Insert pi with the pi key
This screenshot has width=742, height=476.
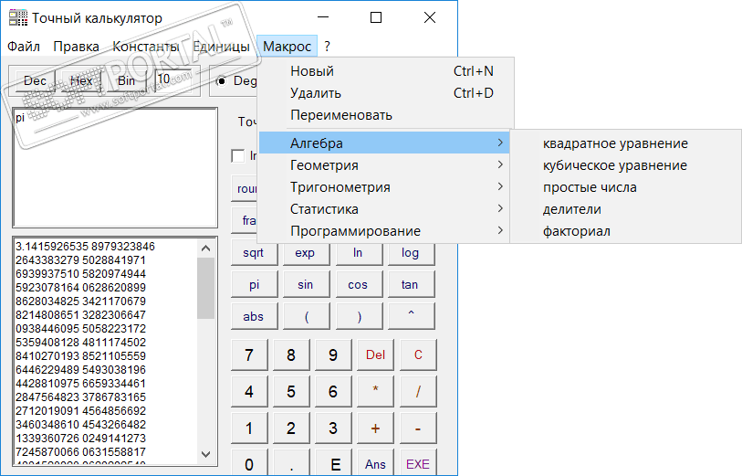click(254, 285)
